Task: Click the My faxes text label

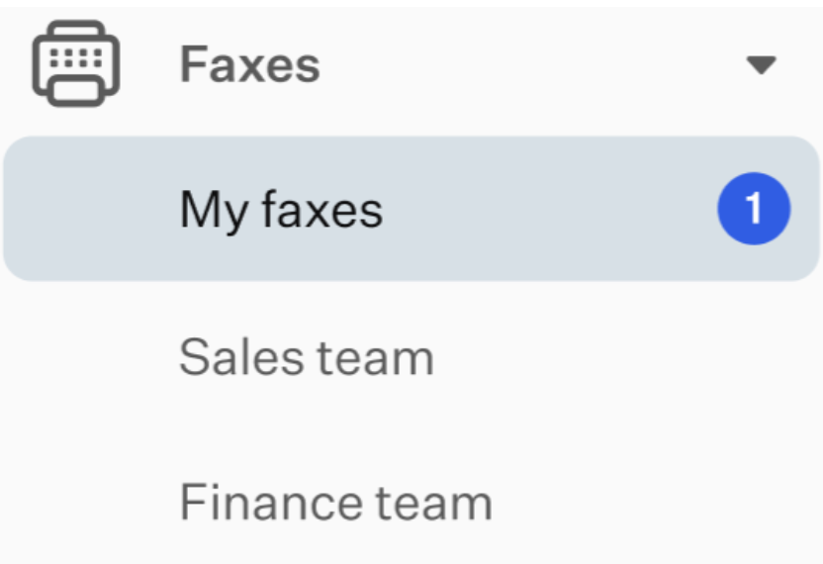Action: point(281,211)
